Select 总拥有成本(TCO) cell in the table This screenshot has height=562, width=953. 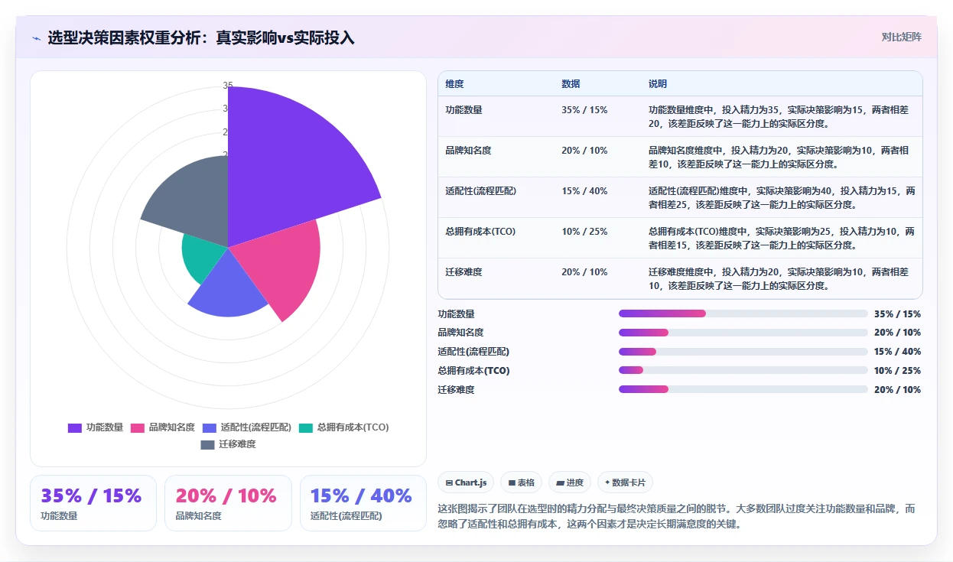480,232
